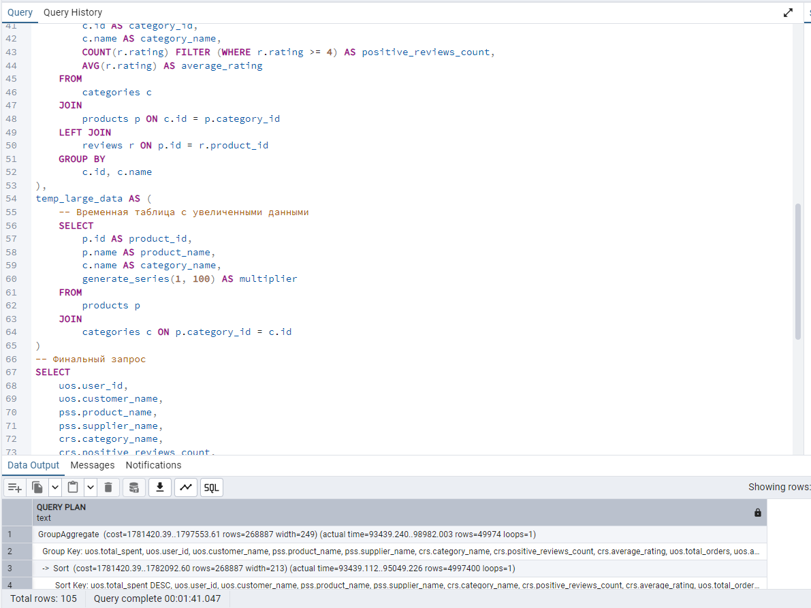Click the query editor vertical scrollbar
811x608 pixels.
pyautogui.click(x=798, y=270)
